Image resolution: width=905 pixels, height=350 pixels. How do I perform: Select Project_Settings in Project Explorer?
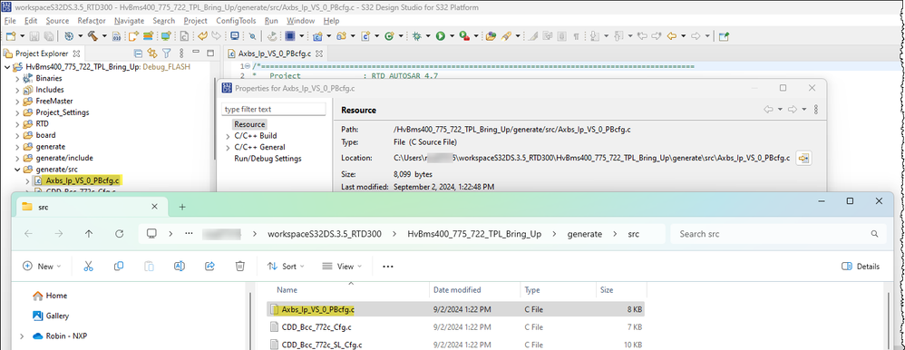[x=62, y=112]
